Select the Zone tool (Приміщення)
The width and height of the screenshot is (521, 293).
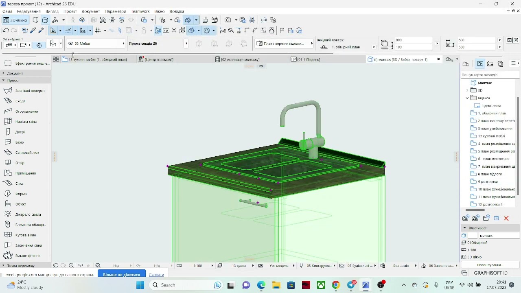(x=25, y=173)
